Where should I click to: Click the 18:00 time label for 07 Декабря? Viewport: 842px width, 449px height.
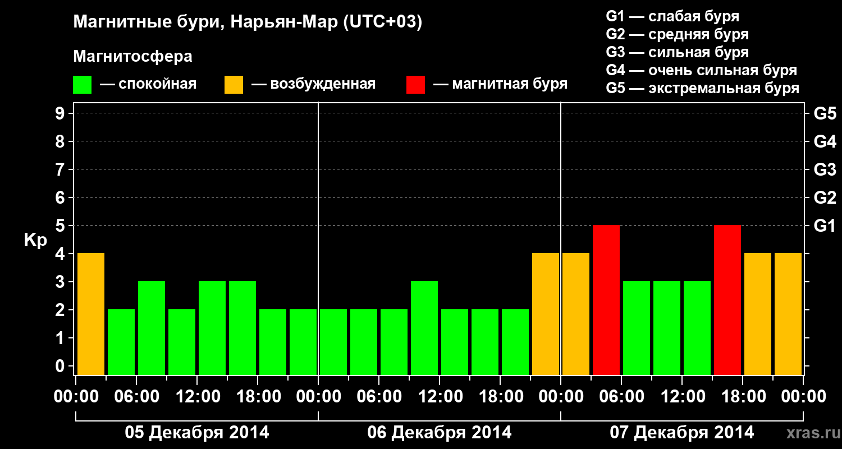pyautogui.click(x=743, y=396)
